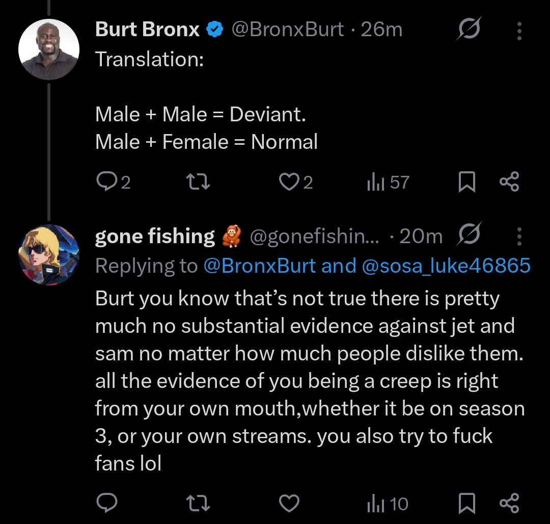The height and width of the screenshot is (524, 550).
Task: Open gone fishing's profile avatar
Action: 49,255
